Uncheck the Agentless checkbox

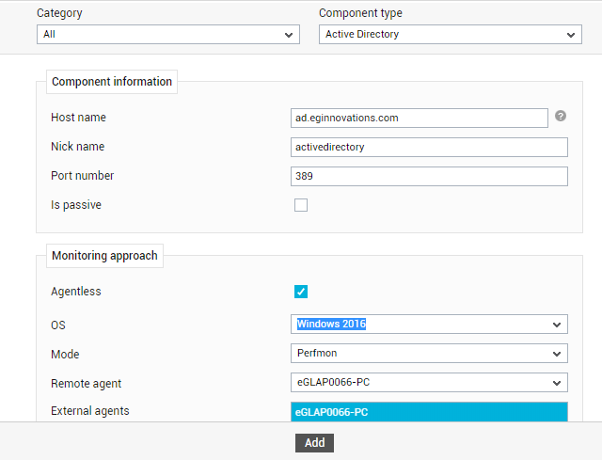301,292
